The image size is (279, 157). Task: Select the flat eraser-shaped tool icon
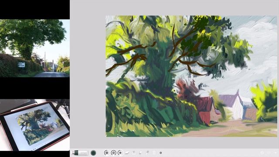point(127,153)
